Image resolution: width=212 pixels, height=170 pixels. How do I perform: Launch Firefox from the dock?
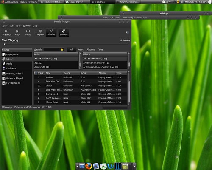coord(89,166)
